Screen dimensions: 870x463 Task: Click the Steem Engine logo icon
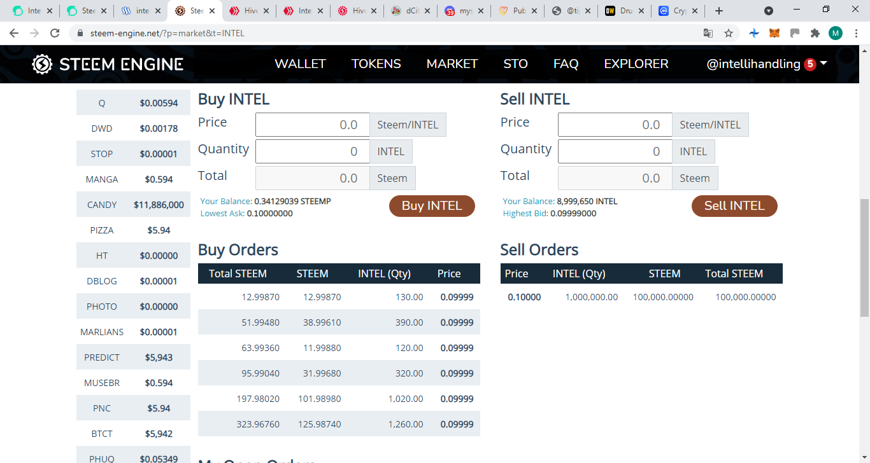tap(42, 64)
